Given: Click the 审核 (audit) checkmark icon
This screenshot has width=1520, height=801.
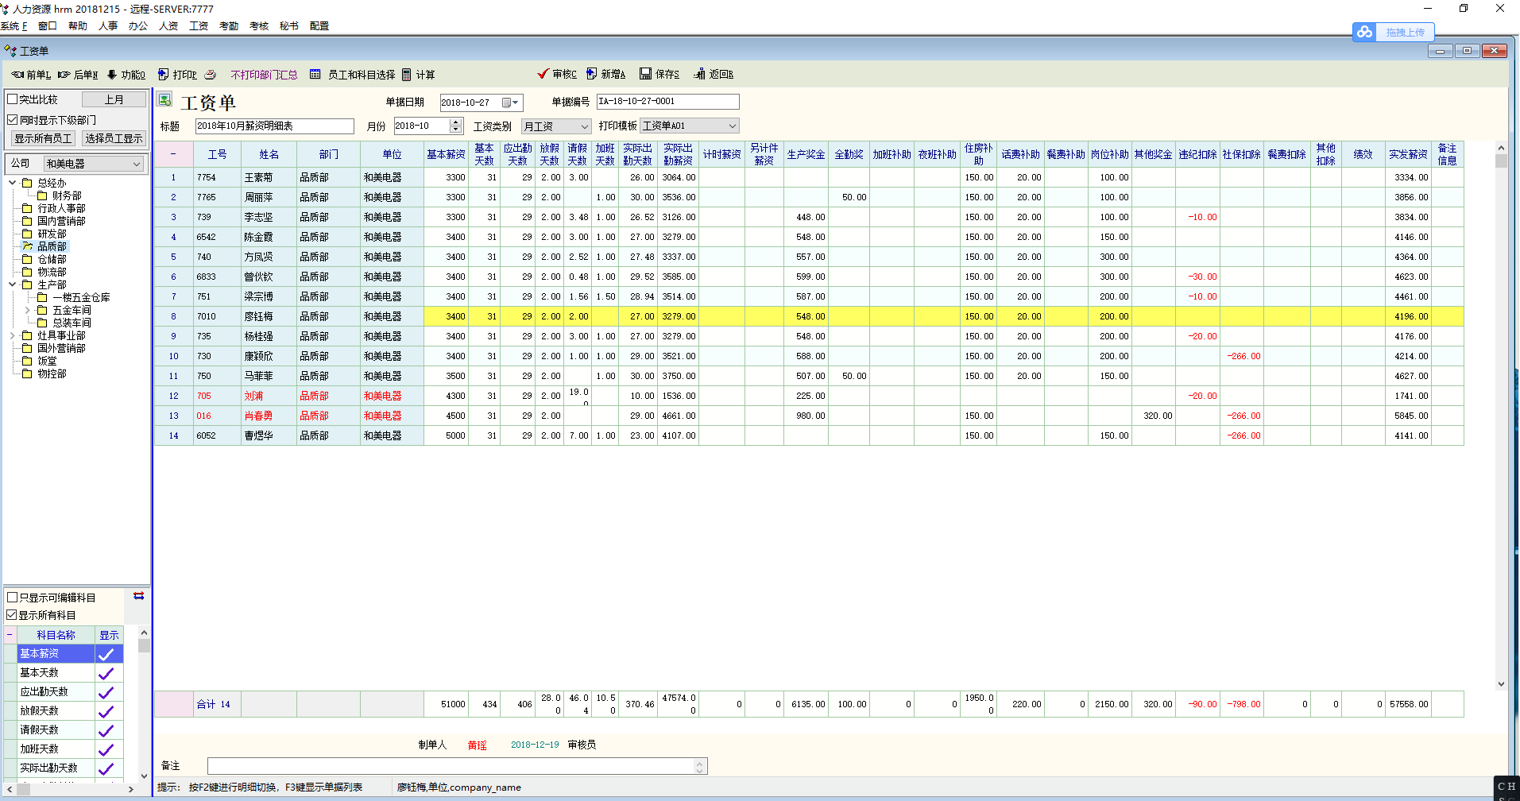Looking at the screenshot, I should (543, 74).
